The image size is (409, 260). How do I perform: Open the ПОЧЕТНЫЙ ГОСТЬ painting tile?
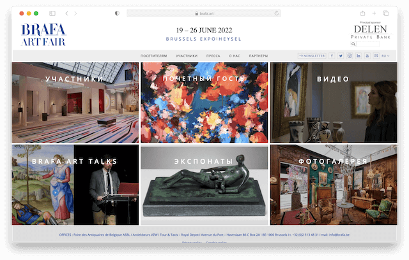[204, 103]
